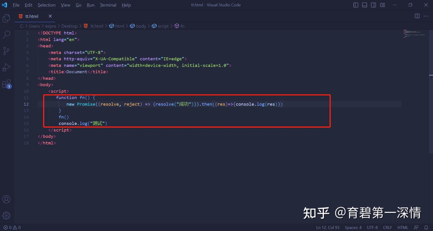Click the html breadcrumb symbol
The height and width of the screenshot is (231, 433).
click(117, 26)
